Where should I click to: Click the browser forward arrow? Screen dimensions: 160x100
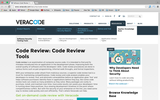point(6,7)
